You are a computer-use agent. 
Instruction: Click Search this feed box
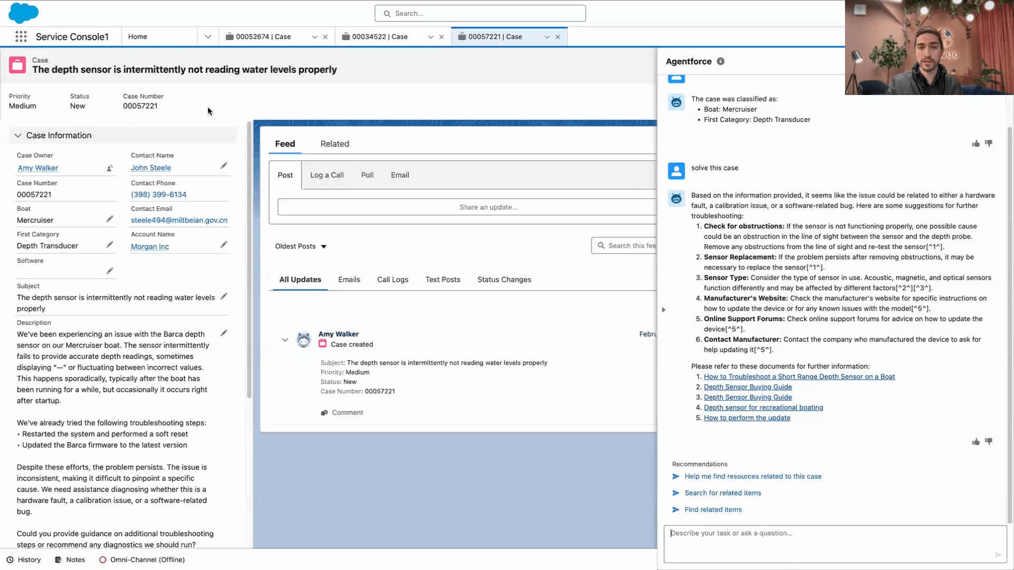point(624,246)
